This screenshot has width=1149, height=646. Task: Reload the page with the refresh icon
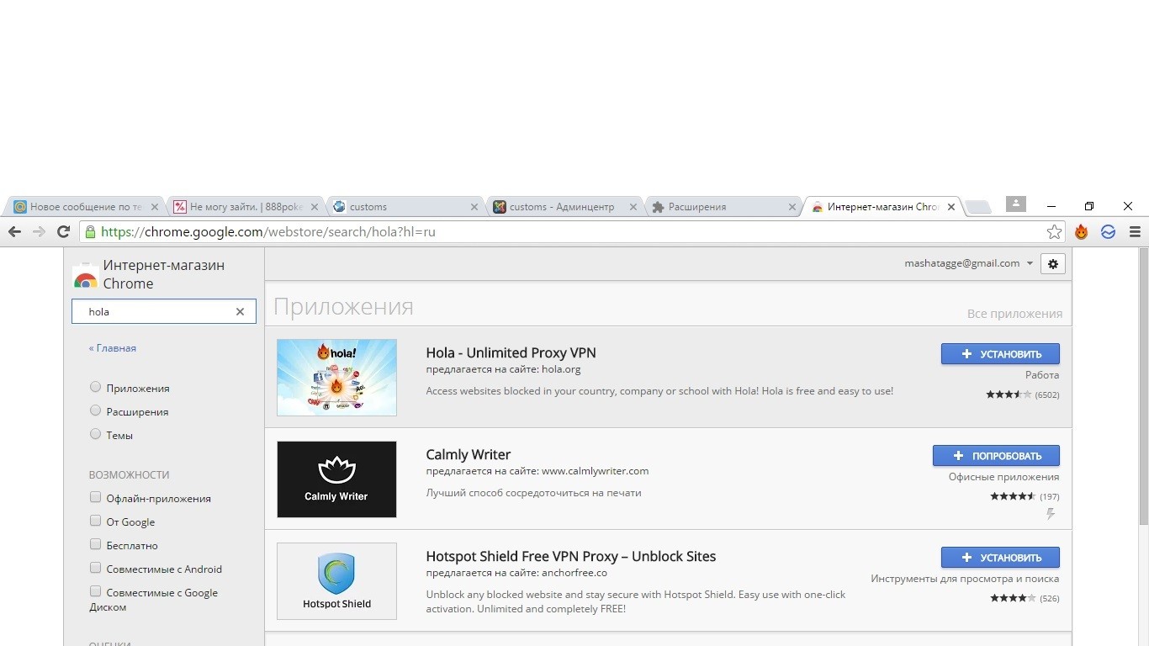point(63,232)
